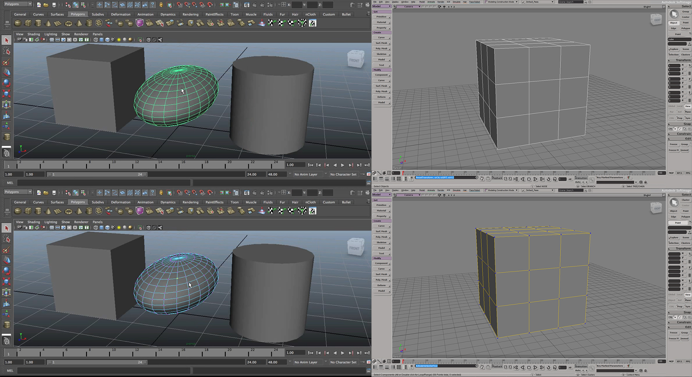Screen dimensions: 692x377
Task: Click the Explore button in upper Softimage window
Action: coord(674,49)
